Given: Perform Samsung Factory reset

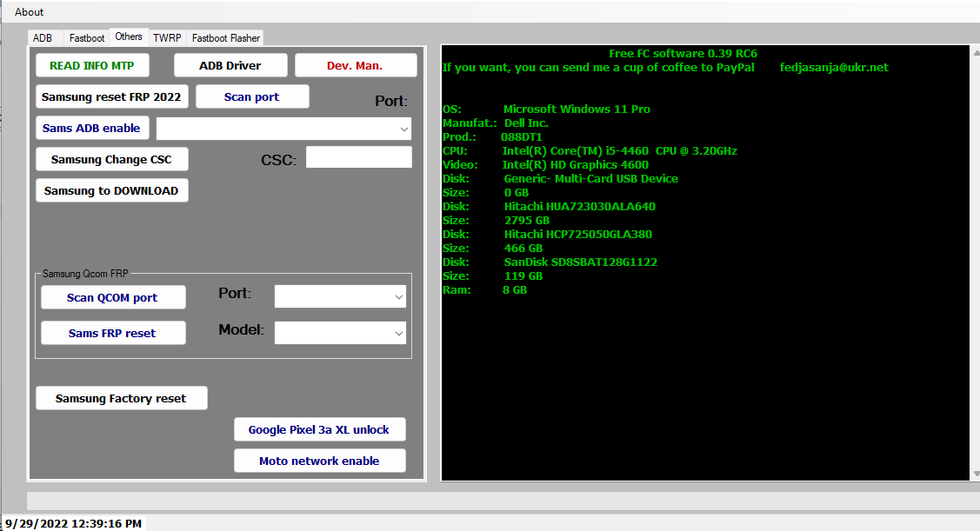Looking at the screenshot, I should tap(121, 398).
